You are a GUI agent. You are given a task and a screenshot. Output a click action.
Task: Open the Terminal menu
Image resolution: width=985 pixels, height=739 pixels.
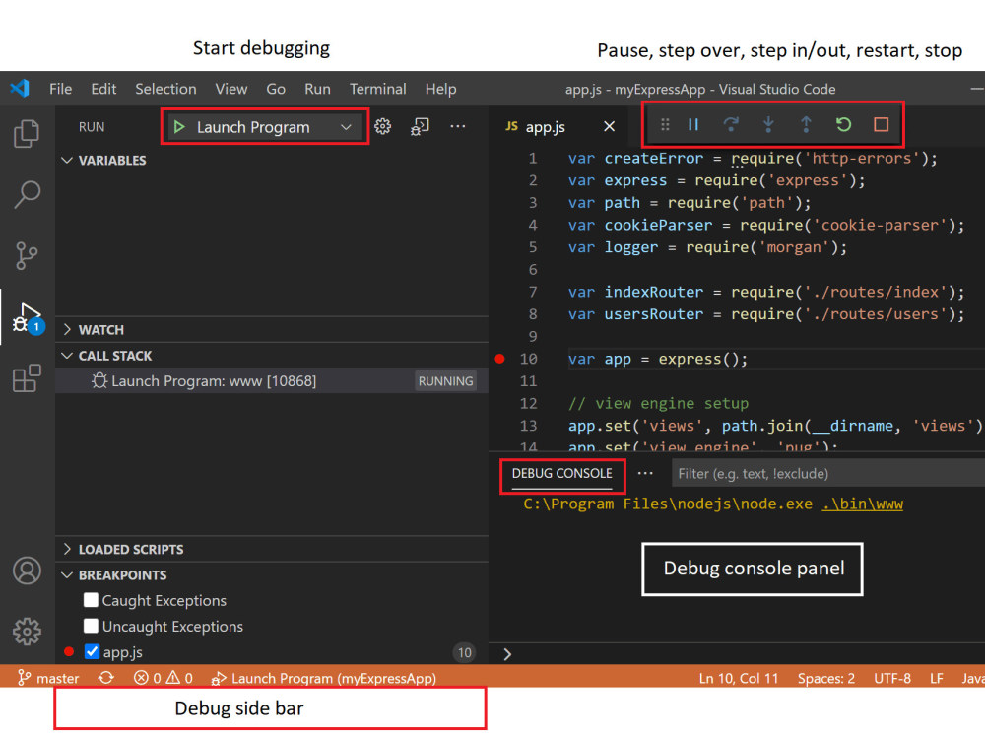click(x=377, y=89)
